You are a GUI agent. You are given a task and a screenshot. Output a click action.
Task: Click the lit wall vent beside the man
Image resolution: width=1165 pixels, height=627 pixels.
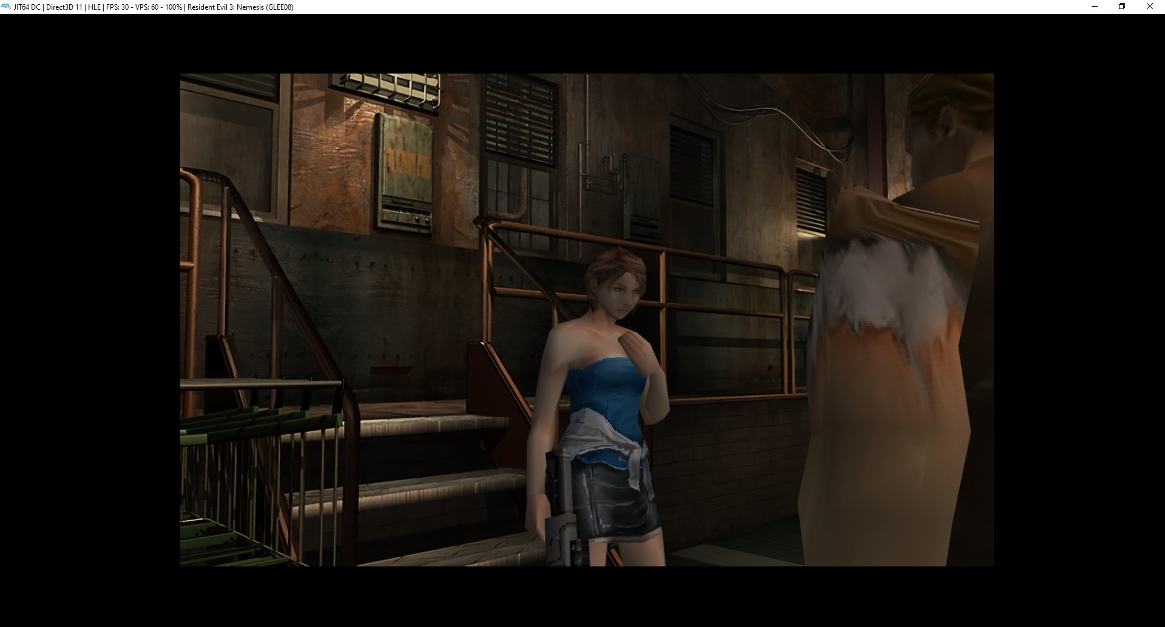click(811, 200)
